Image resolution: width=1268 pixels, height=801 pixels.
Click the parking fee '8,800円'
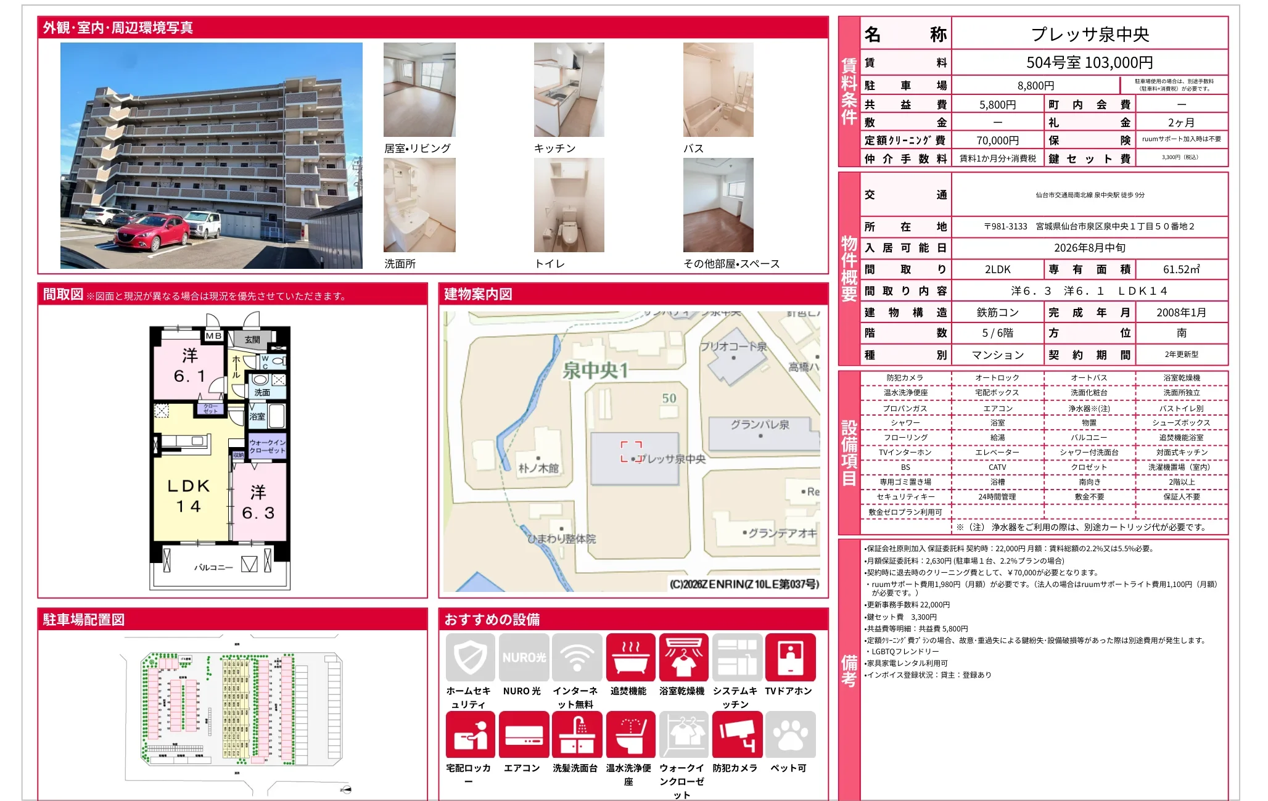click(x=1036, y=86)
